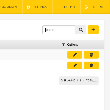
Task: Focus the Search input field
Action: pyautogui.click(x=59, y=30)
